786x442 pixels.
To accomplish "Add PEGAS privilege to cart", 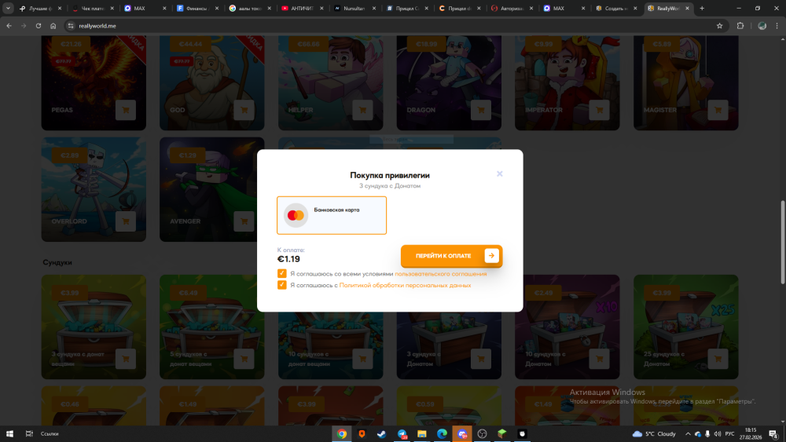I will pos(125,110).
